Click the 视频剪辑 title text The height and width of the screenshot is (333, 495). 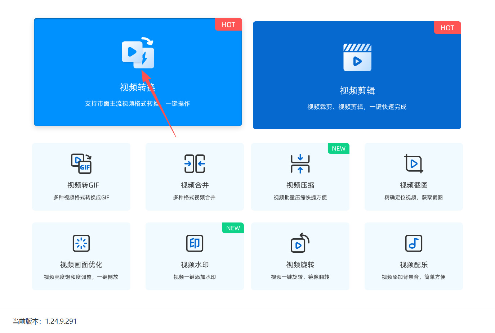click(x=357, y=91)
